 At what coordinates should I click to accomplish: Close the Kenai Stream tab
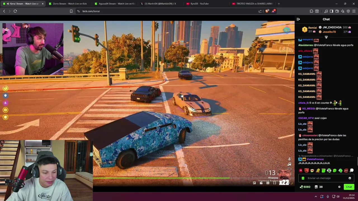point(43,4)
